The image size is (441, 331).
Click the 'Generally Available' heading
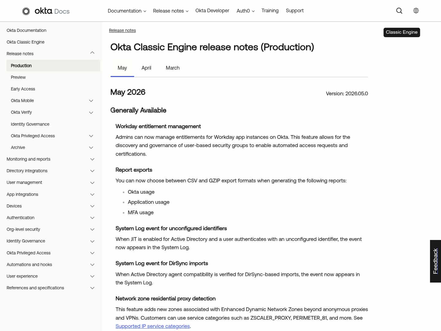tap(138, 110)
